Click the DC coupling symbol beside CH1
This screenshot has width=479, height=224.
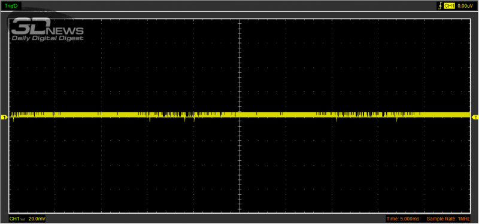(23, 219)
